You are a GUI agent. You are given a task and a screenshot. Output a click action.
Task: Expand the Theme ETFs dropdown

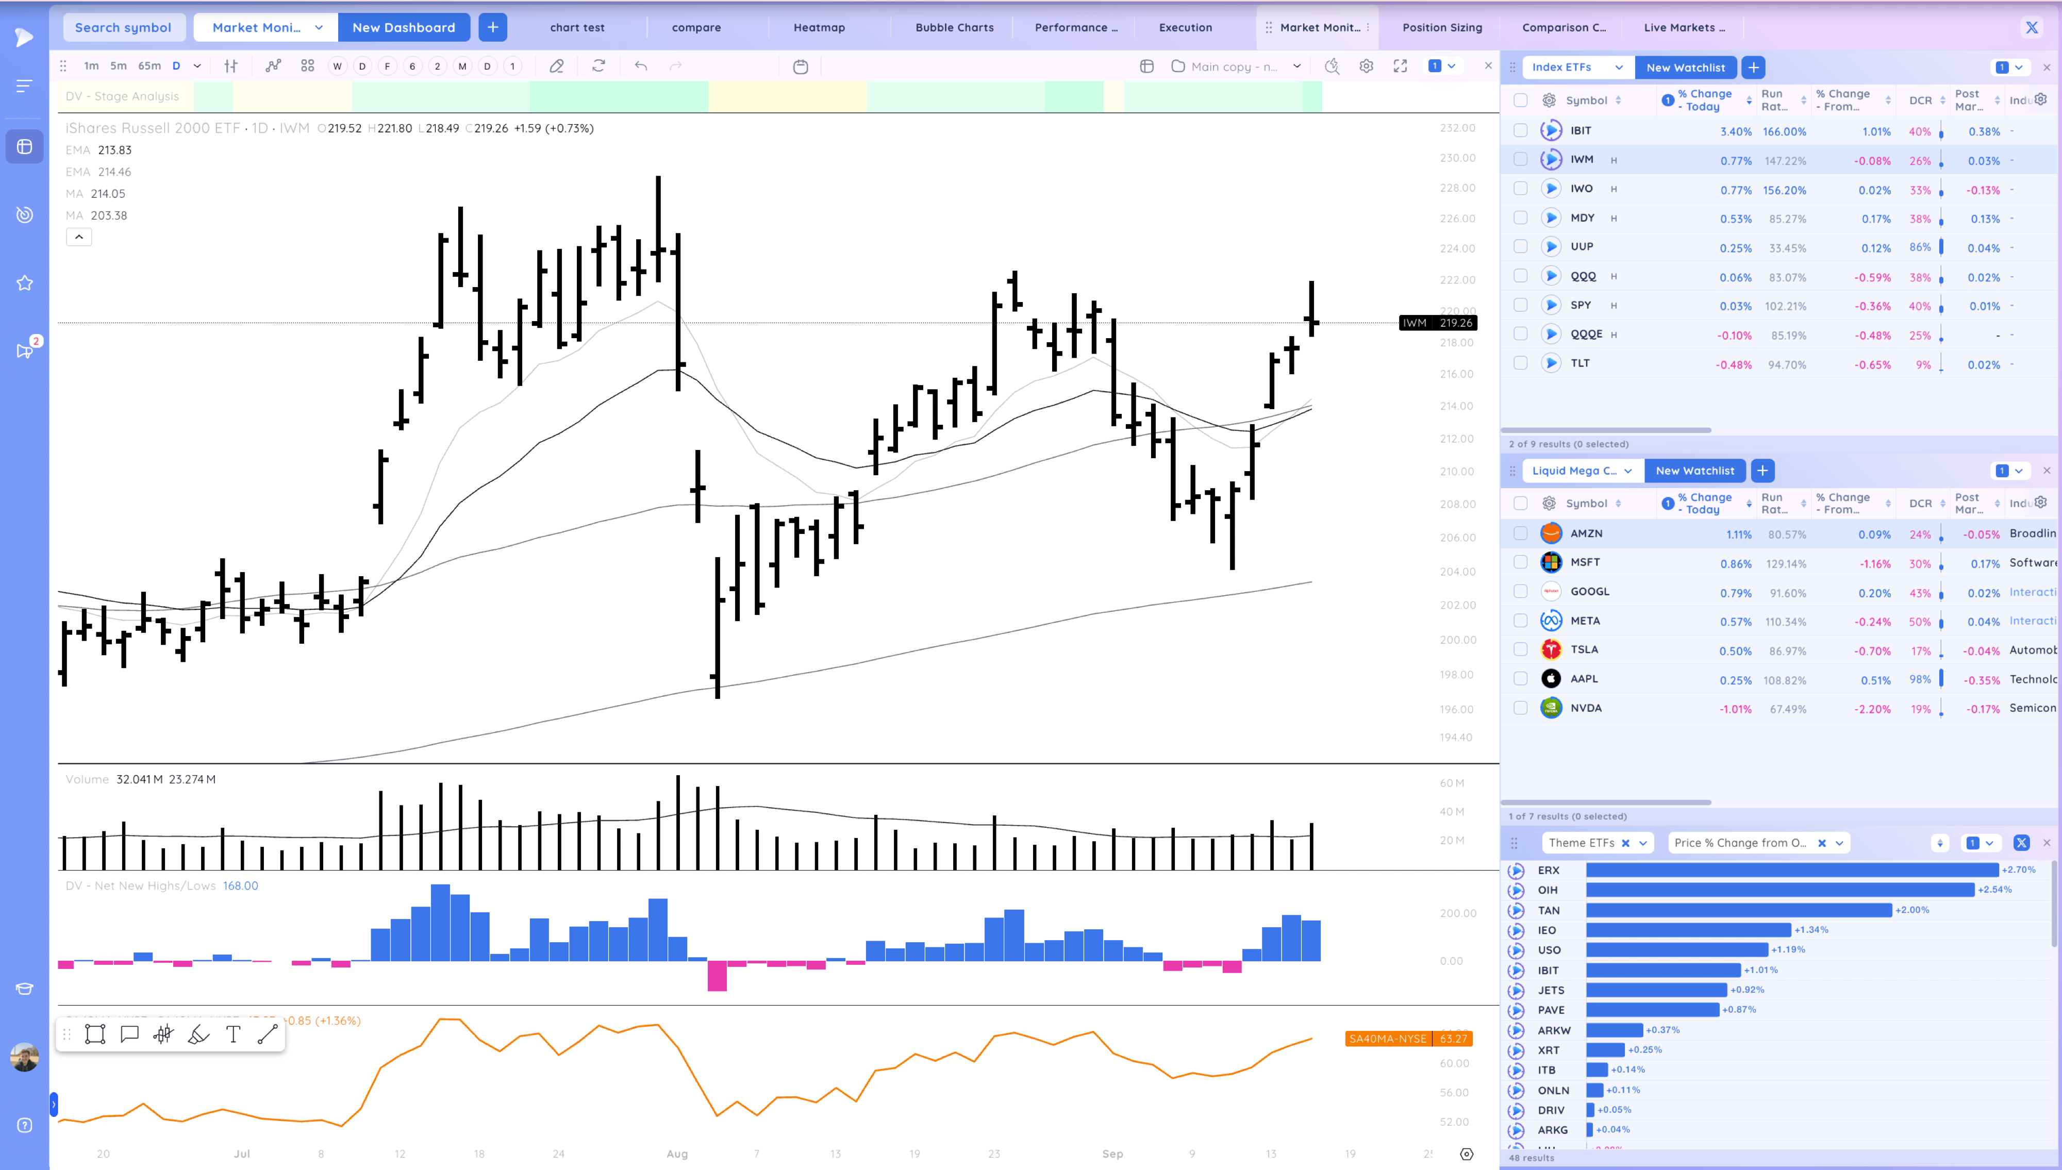coord(1643,843)
